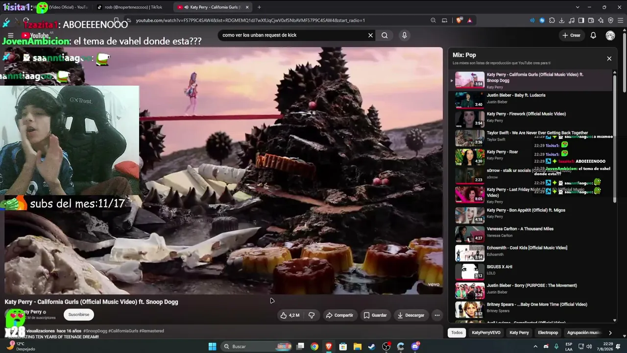Screen dimensions: 627x353
Task: Toggle the browser sidebar panel
Action: [581, 21]
